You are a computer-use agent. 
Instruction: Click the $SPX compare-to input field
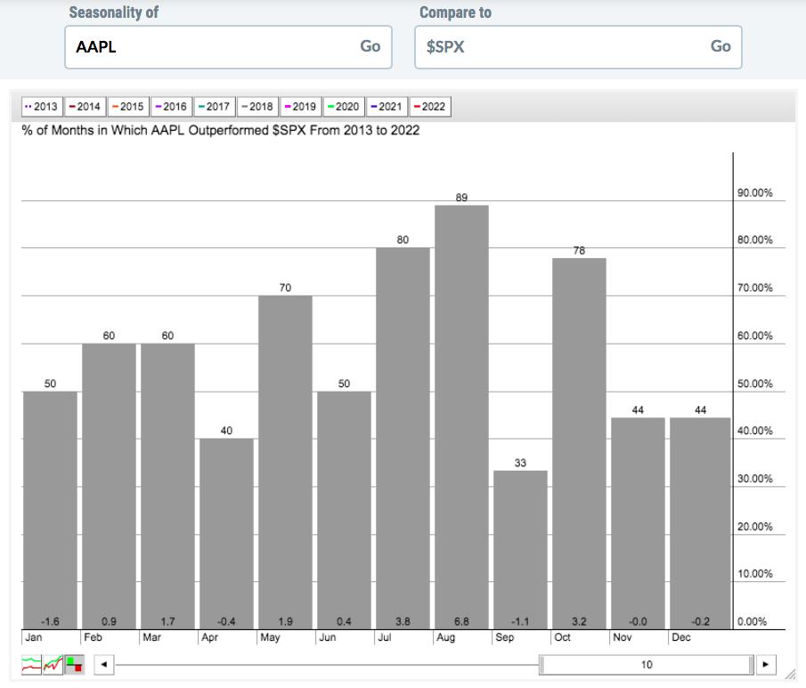pos(559,47)
